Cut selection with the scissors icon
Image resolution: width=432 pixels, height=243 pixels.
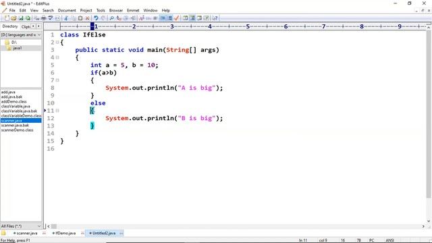point(66,18)
